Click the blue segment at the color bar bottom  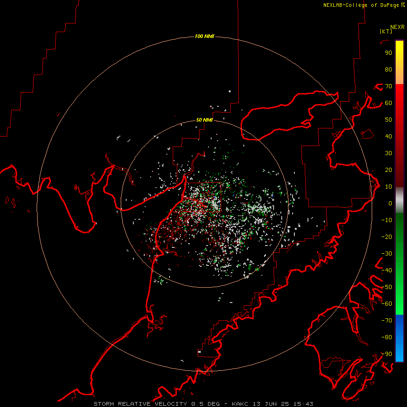click(399, 338)
